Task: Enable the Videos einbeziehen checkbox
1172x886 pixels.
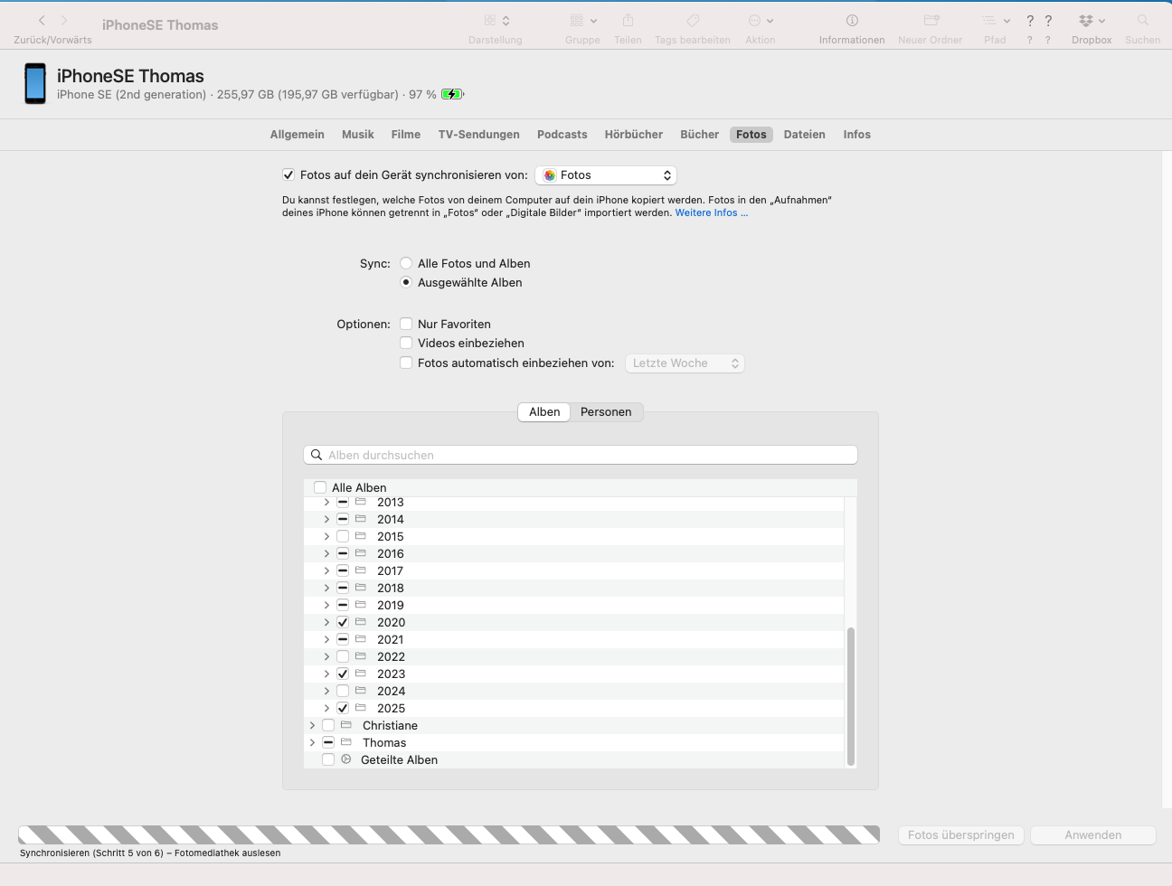Action: pos(406,343)
